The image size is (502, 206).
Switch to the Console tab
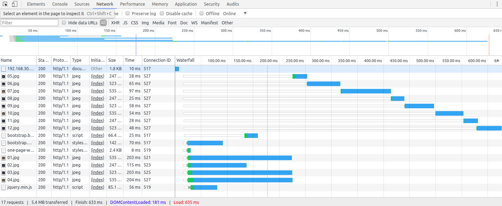(x=60, y=4)
